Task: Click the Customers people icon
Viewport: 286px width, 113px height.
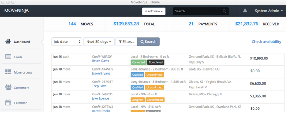Action: point(8,87)
